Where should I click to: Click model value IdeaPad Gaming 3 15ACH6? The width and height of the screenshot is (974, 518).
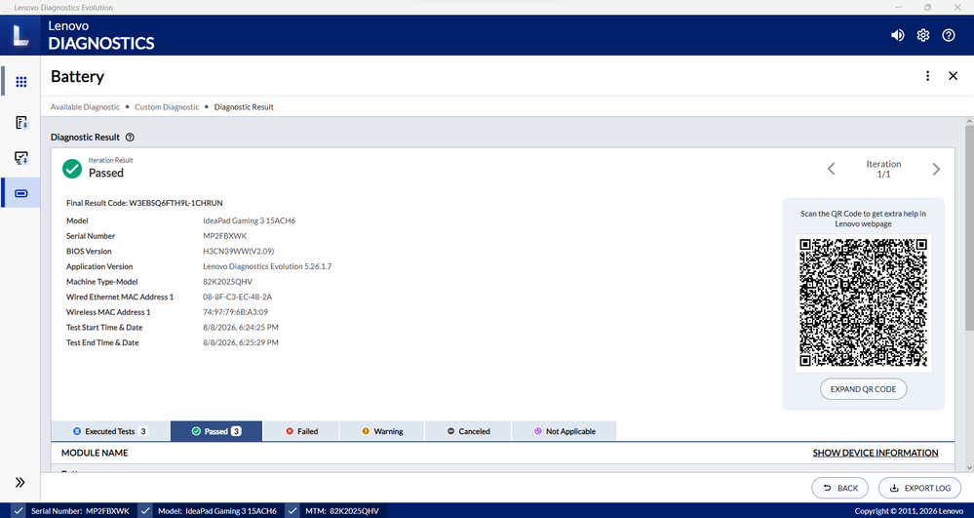pyautogui.click(x=249, y=220)
